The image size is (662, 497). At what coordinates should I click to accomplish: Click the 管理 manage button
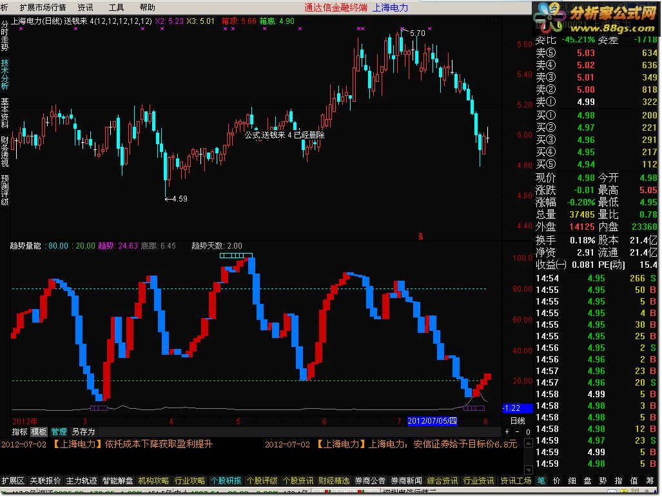coord(59,432)
